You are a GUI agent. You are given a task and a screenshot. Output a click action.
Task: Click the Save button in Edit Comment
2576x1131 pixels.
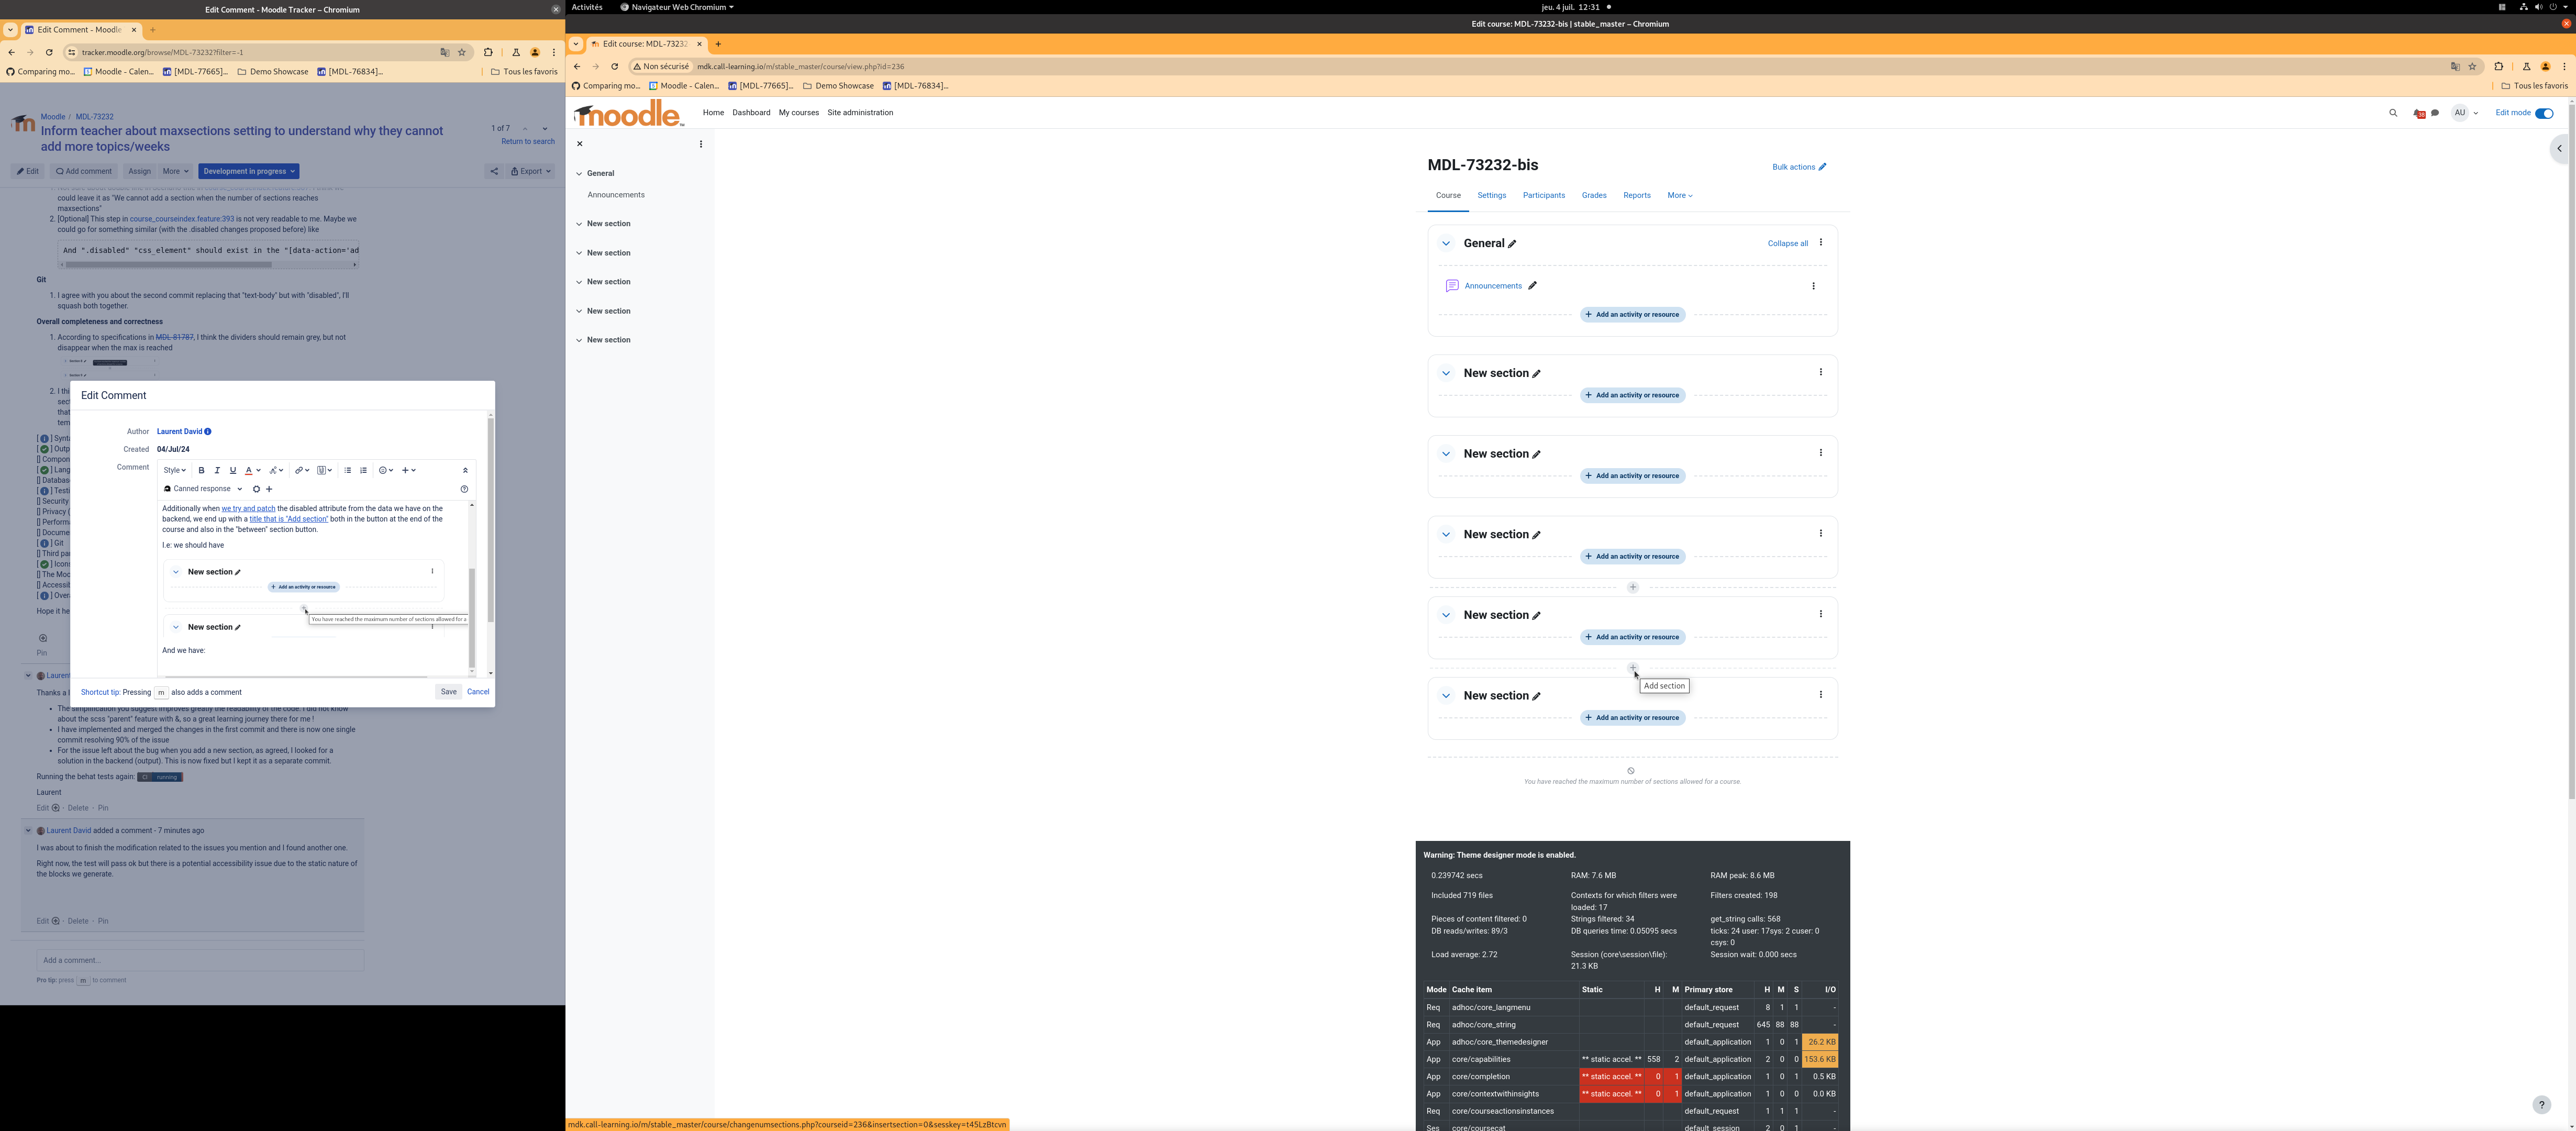[x=449, y=692]
